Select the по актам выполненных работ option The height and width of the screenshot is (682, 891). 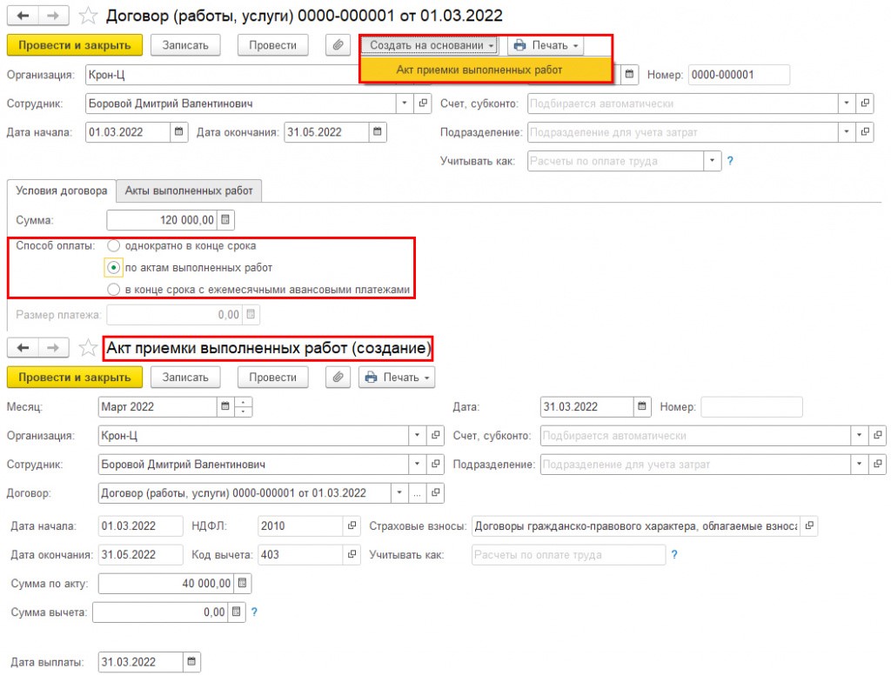tap(114, 268)
